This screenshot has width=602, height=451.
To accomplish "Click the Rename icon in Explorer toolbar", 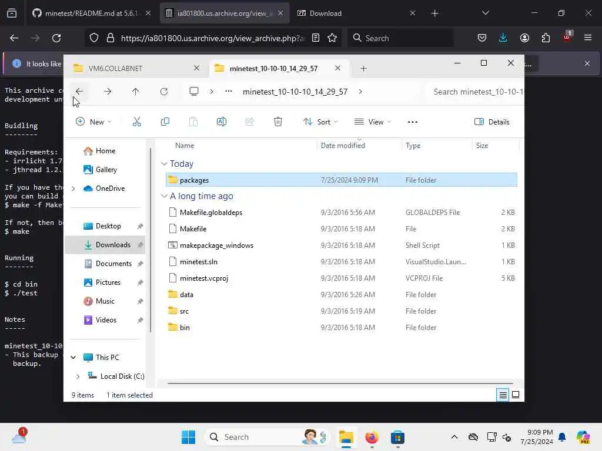I will [222, 122].
